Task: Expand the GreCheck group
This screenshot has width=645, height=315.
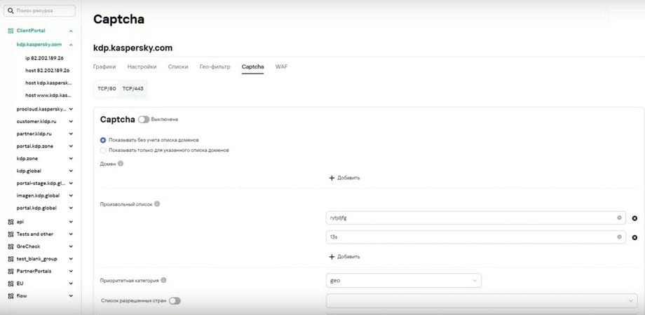Action: [x=72, y=246]
